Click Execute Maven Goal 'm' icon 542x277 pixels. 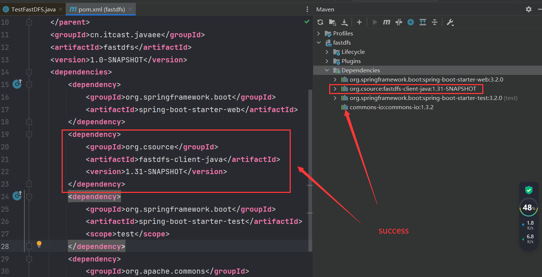click(x=386, y=22)
